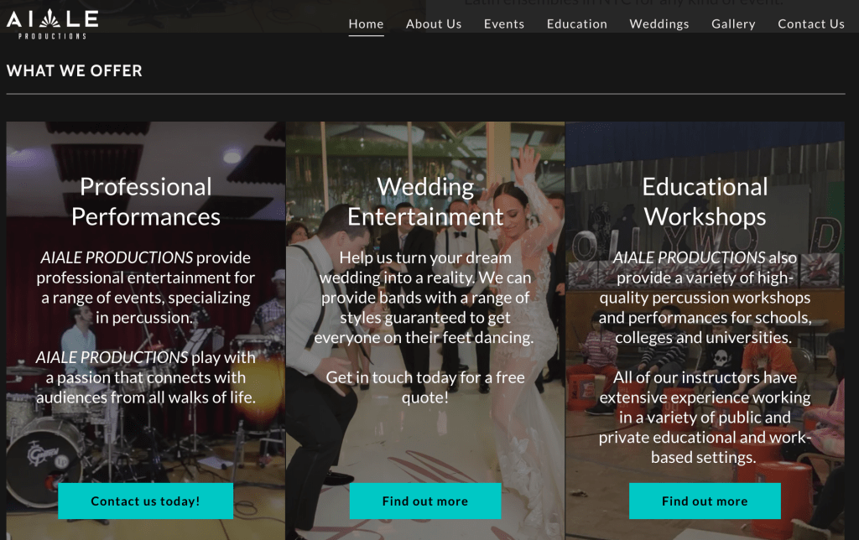The height and width of the screenshot is (540, 859).
Task: Click Find out more under Wedding Entertainment
Action: pos(425,501)
